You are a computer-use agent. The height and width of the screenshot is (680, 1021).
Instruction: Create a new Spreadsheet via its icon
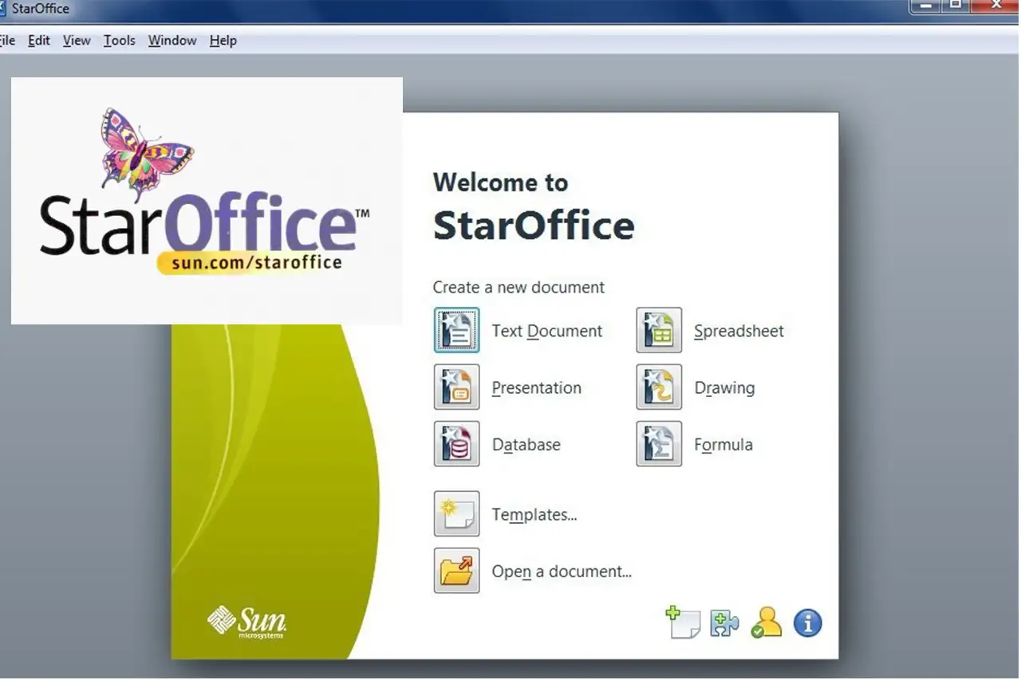659,330
